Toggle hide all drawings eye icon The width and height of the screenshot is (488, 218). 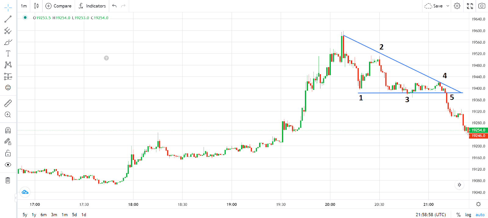click(x=8, y=165)
